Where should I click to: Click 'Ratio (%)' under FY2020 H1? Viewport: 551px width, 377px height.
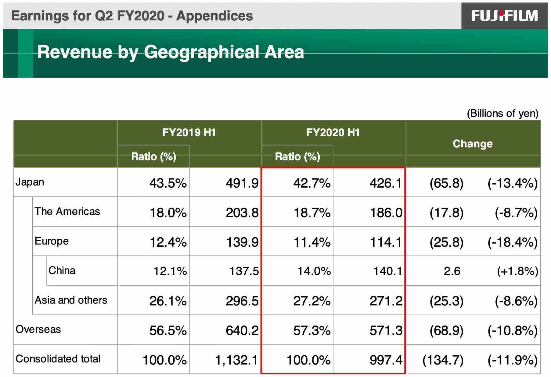click(297, 157)
